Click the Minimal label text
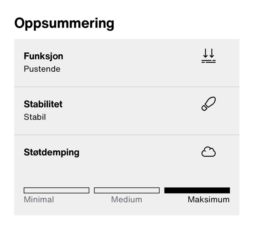 pos(39,200)
